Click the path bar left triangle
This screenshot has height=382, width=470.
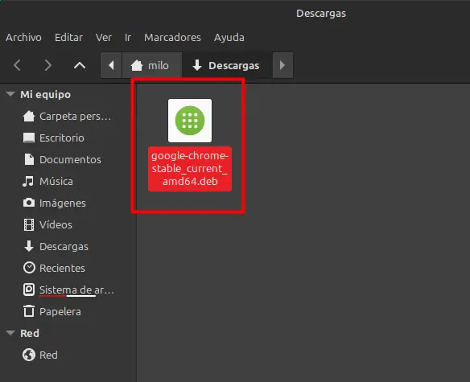111,65
